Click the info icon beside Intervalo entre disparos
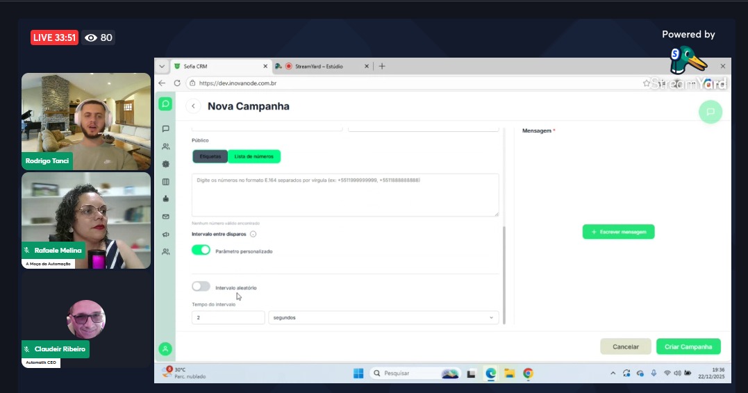 coord(253,234)
